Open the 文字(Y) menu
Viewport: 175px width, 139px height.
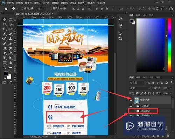(x=46, y=2)
